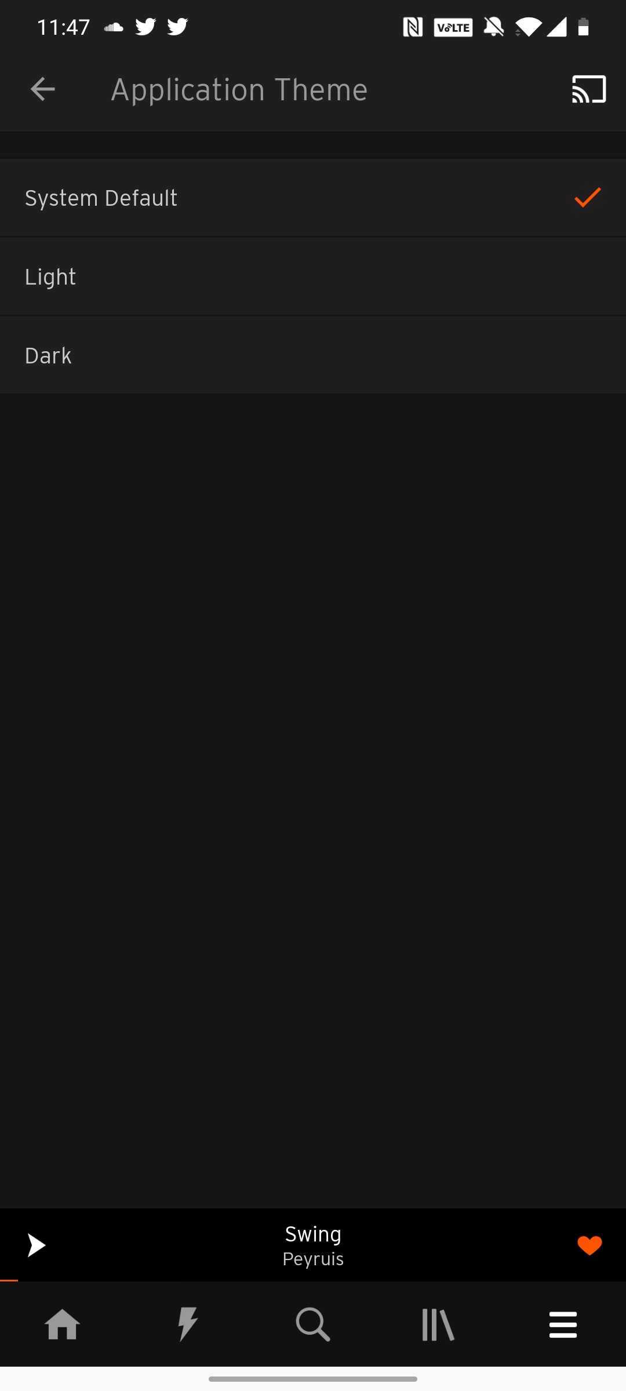Tap the SoundCloud notification icon in status bar
This screenshot has width=626, height=1391.
pyautogui.click(x=114, y=27)
